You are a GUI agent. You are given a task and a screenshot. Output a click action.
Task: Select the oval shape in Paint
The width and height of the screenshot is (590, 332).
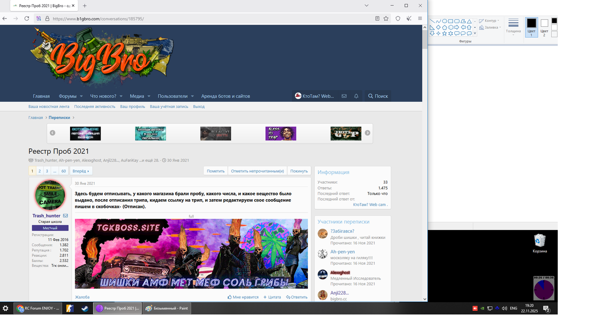444,21
